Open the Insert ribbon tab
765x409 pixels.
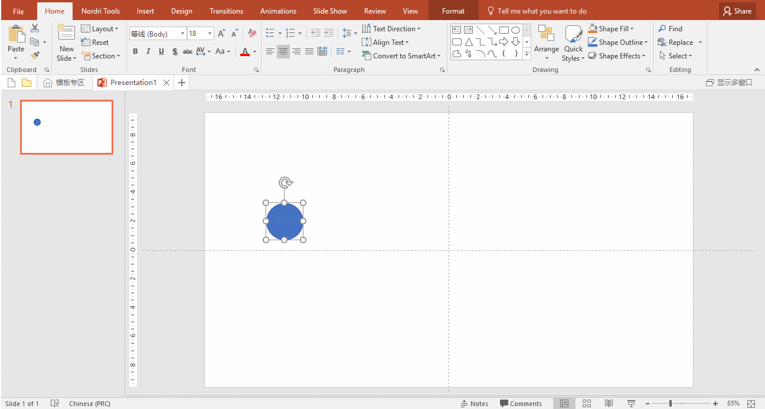pyautogui.click(x=145, y=11)
